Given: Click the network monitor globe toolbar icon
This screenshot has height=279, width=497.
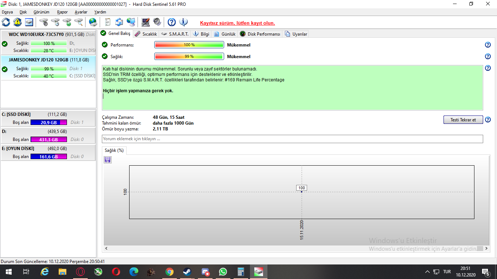Looking at the screenshot, I should pos(131,22).
